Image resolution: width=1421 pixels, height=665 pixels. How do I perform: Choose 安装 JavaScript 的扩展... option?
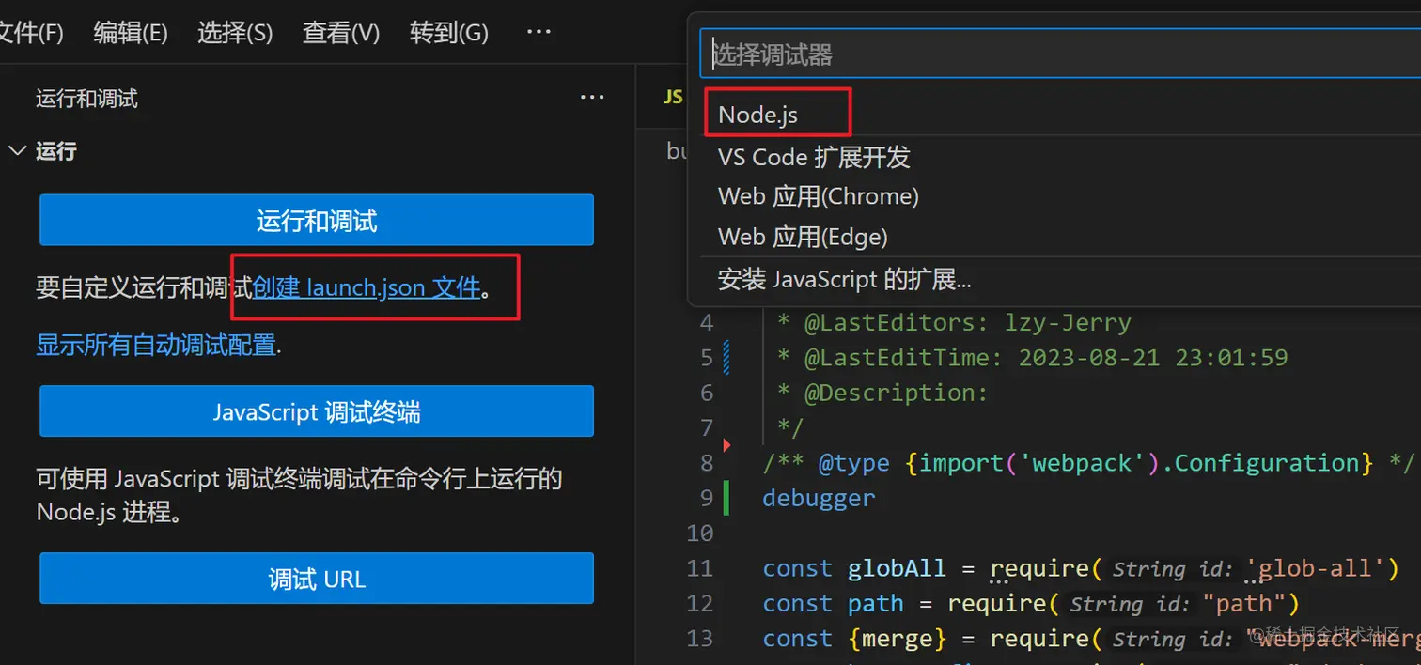[x=1060, y=279]
